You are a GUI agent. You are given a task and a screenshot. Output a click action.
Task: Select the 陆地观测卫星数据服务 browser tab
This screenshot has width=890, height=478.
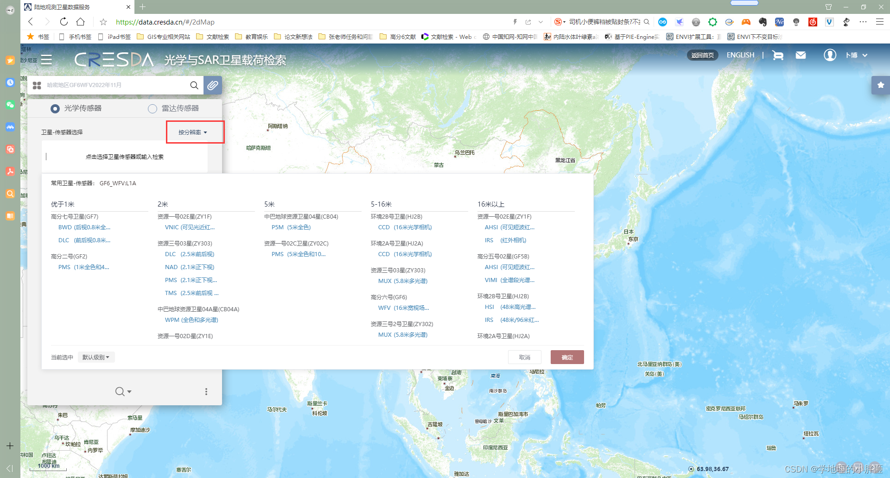pos(78,7)
